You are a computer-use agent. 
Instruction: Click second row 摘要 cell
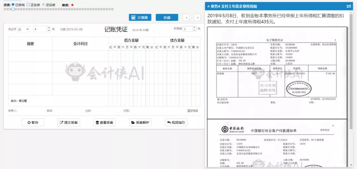point(30,67)
